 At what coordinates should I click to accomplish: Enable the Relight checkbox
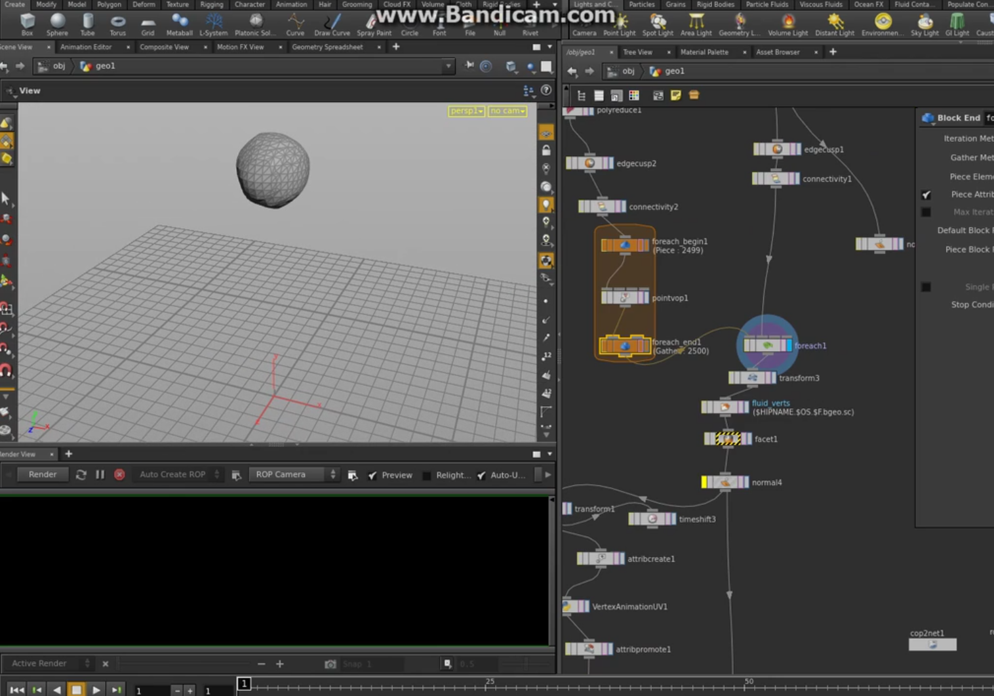click(x=427, y=475)
